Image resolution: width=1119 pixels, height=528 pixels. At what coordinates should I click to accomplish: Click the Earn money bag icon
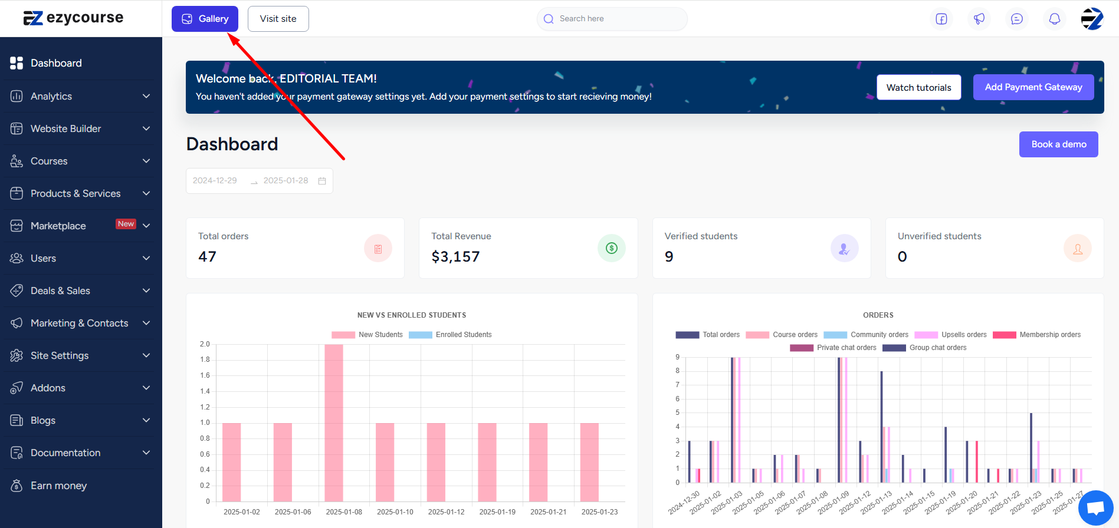(17, 486)
